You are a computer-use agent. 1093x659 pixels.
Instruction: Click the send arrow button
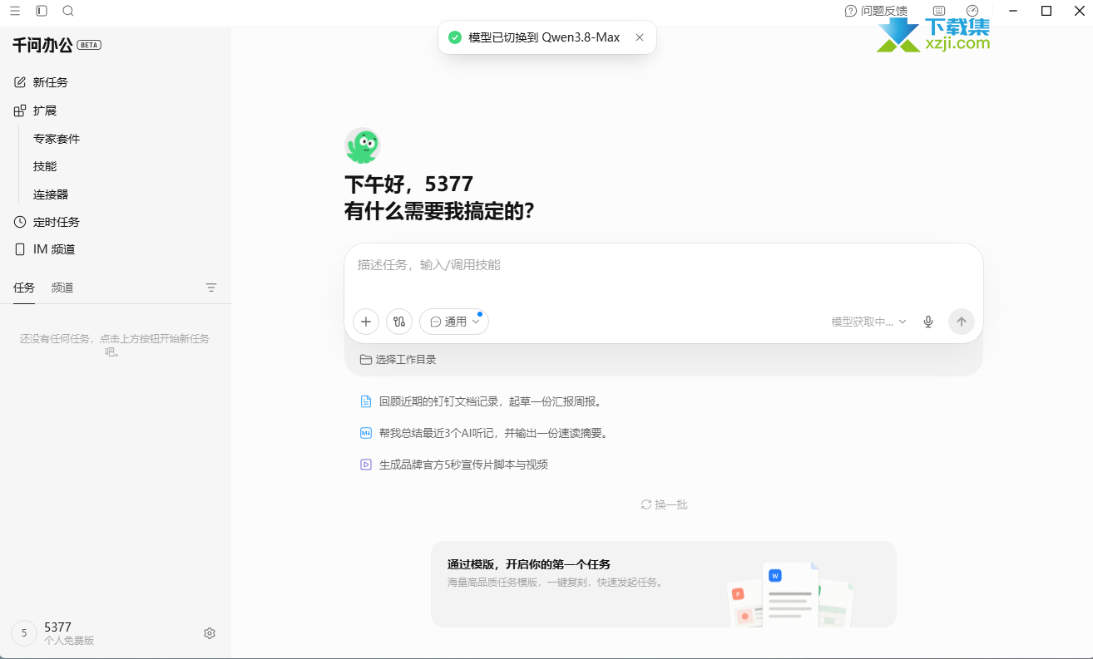coord(962,322)
